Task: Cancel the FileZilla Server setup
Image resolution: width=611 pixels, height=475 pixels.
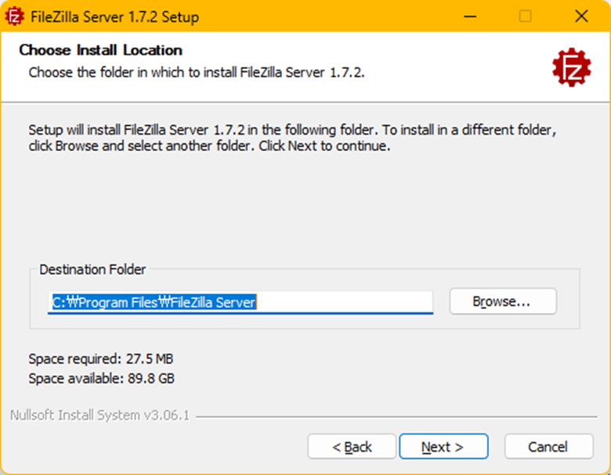Action: 548,447
